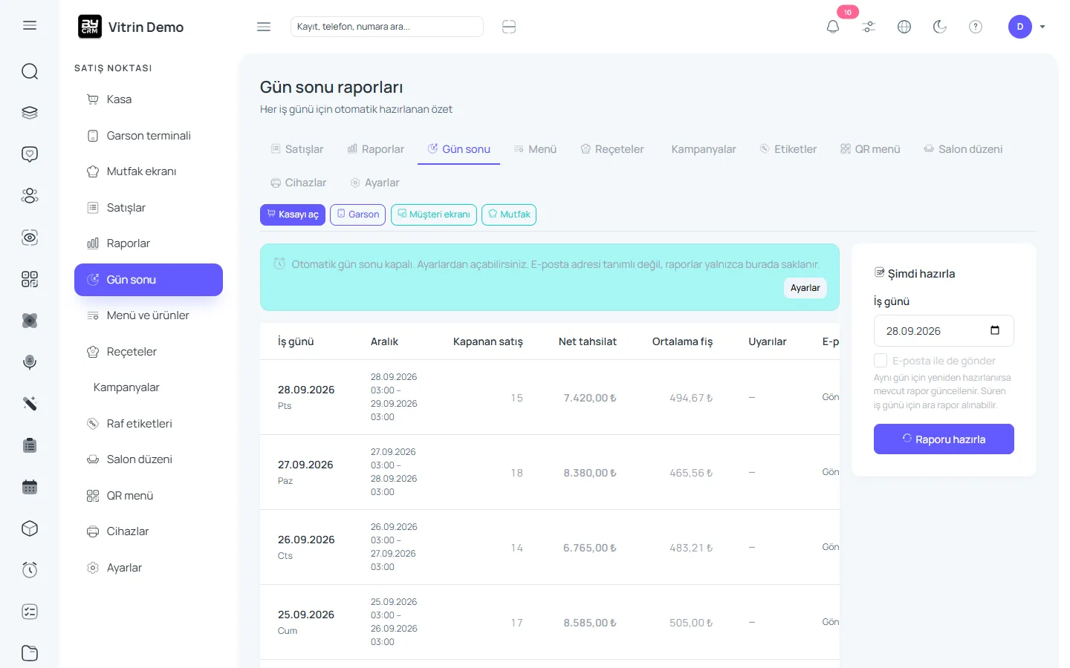Focus the İş günü date field
1070x668 pixels.
pos(944,331)
